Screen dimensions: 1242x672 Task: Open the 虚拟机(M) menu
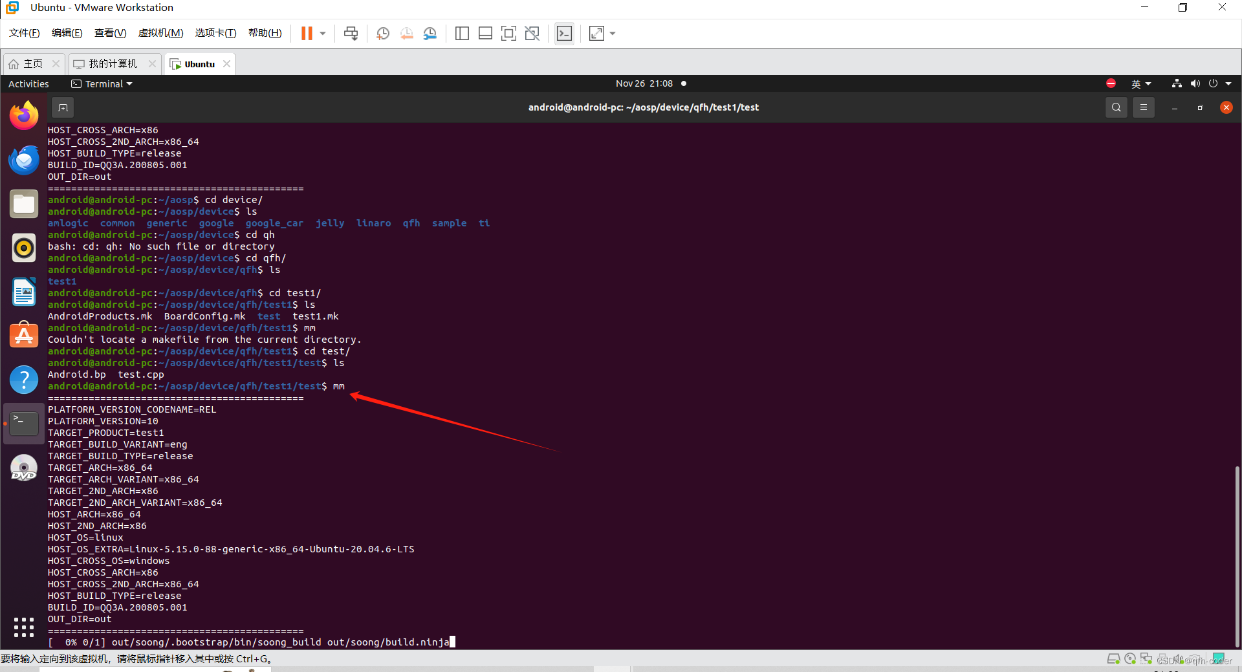pyautogui.click(x=161, y=33)
